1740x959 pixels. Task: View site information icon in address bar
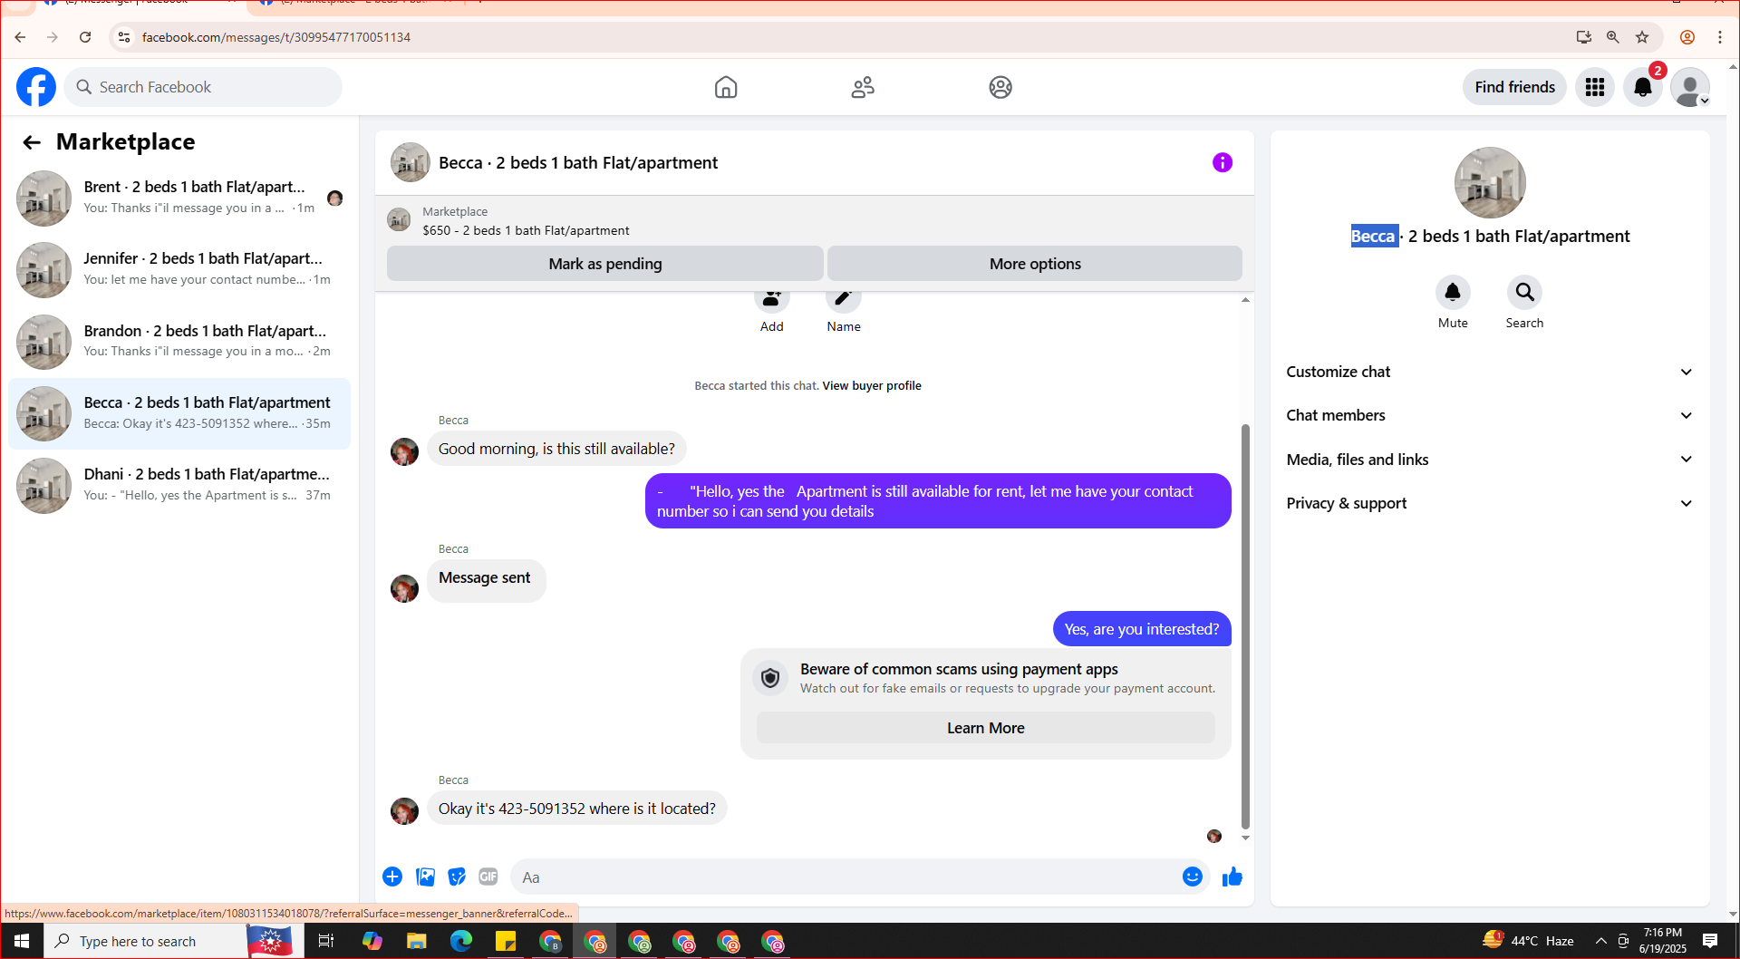[x=124, y=37]
